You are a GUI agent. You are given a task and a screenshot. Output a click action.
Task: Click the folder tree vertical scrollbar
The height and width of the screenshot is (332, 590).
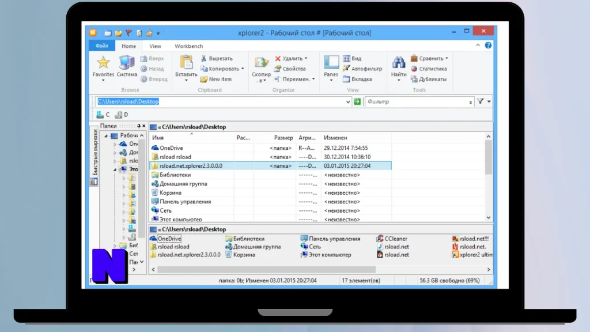[x=142, y=188]
